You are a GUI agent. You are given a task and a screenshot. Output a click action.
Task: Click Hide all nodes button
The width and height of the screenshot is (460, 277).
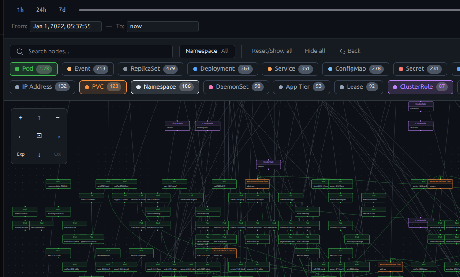click(315, 51)
